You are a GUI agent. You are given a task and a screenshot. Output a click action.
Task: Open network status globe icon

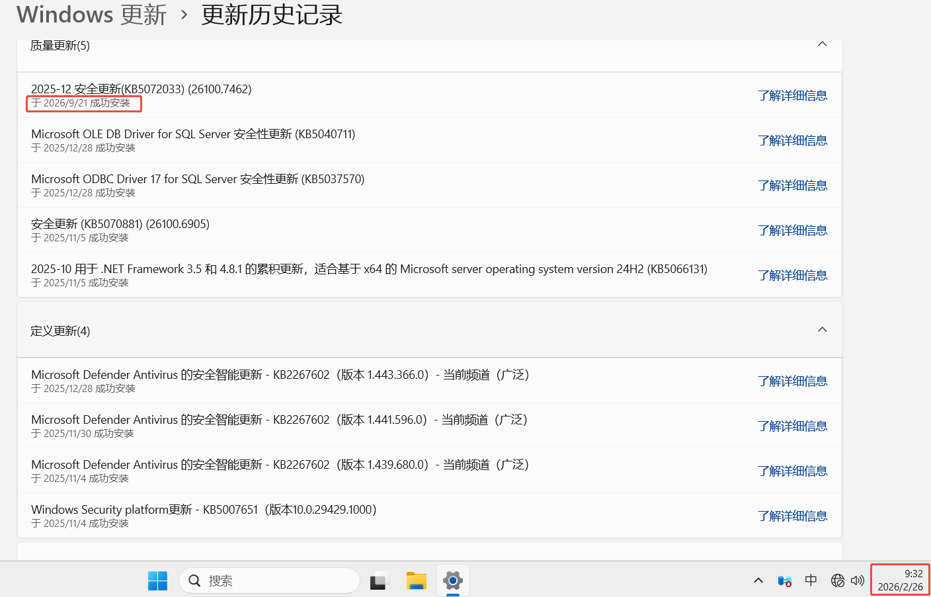coord(838,580)
